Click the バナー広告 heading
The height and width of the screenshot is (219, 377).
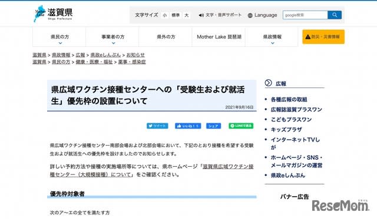click(x=295, y=197)
